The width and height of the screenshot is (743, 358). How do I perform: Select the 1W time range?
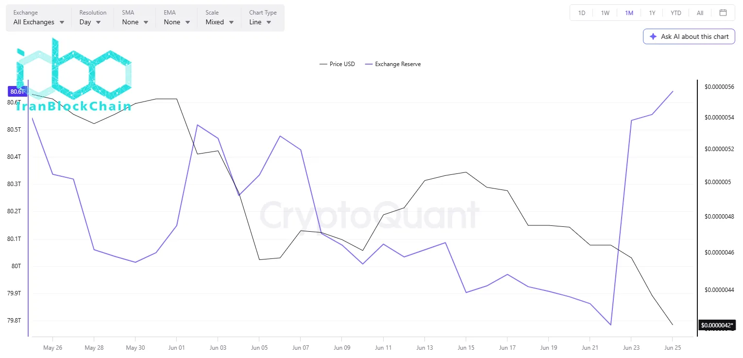click(605, 13)
